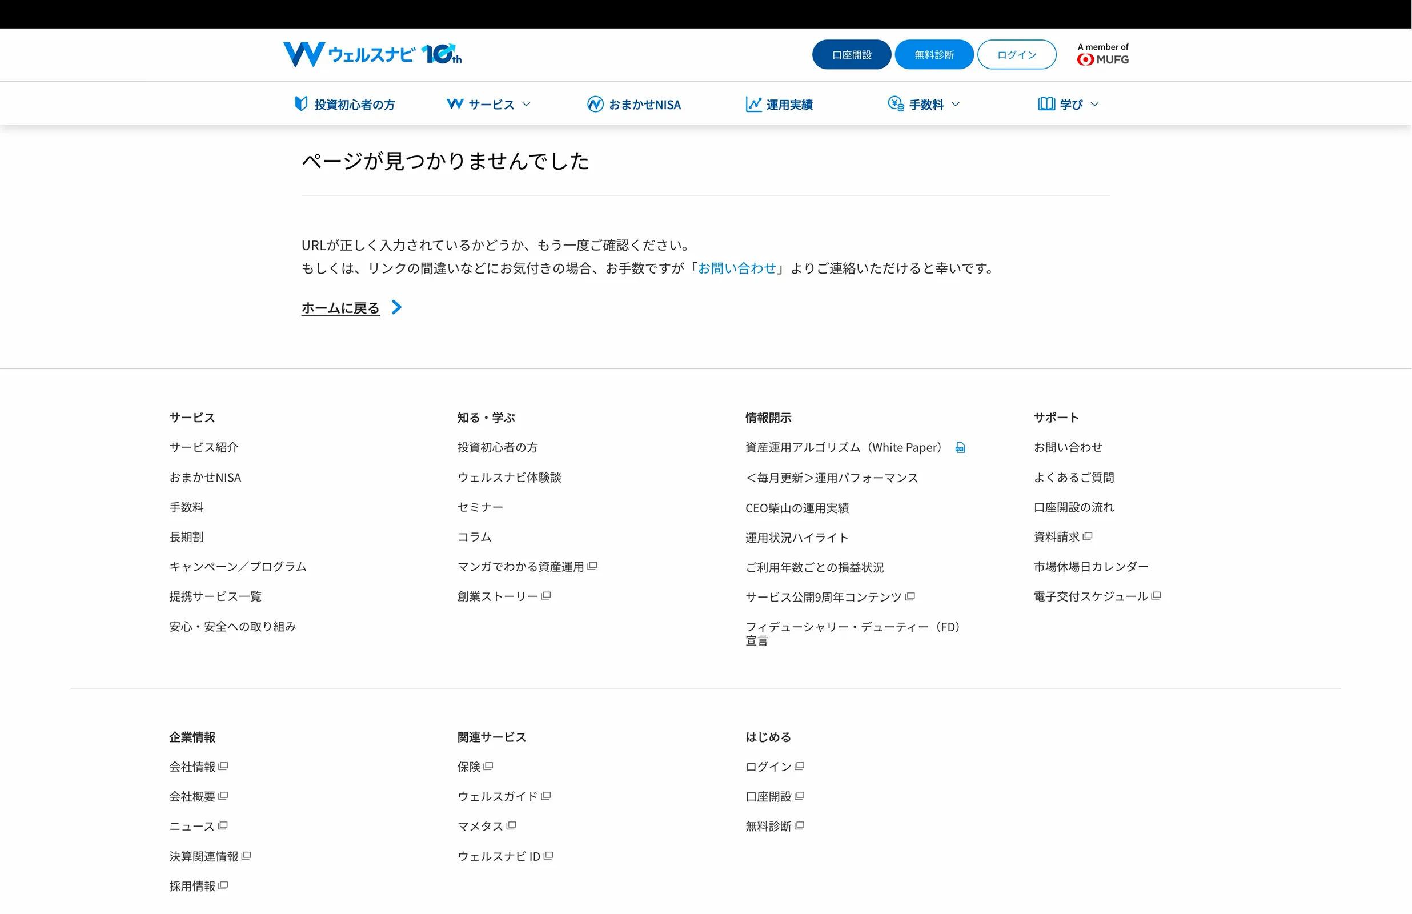Viewport: 1412px width, 914px height.
Task: Click the external link icon beside 決算関連情報
Action: pyautogui.click(x=246, y=856)
